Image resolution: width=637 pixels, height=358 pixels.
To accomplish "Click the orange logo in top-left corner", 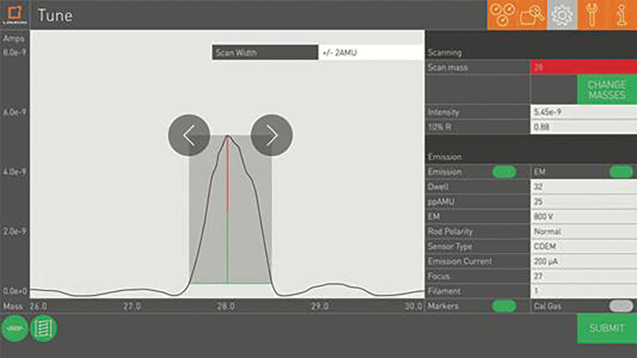I will coord(14,14).
